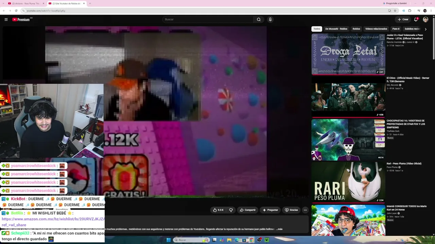Click the 'Crear' button
The height and width of the screenshot is (244, 435).
[x=403, y=20]
